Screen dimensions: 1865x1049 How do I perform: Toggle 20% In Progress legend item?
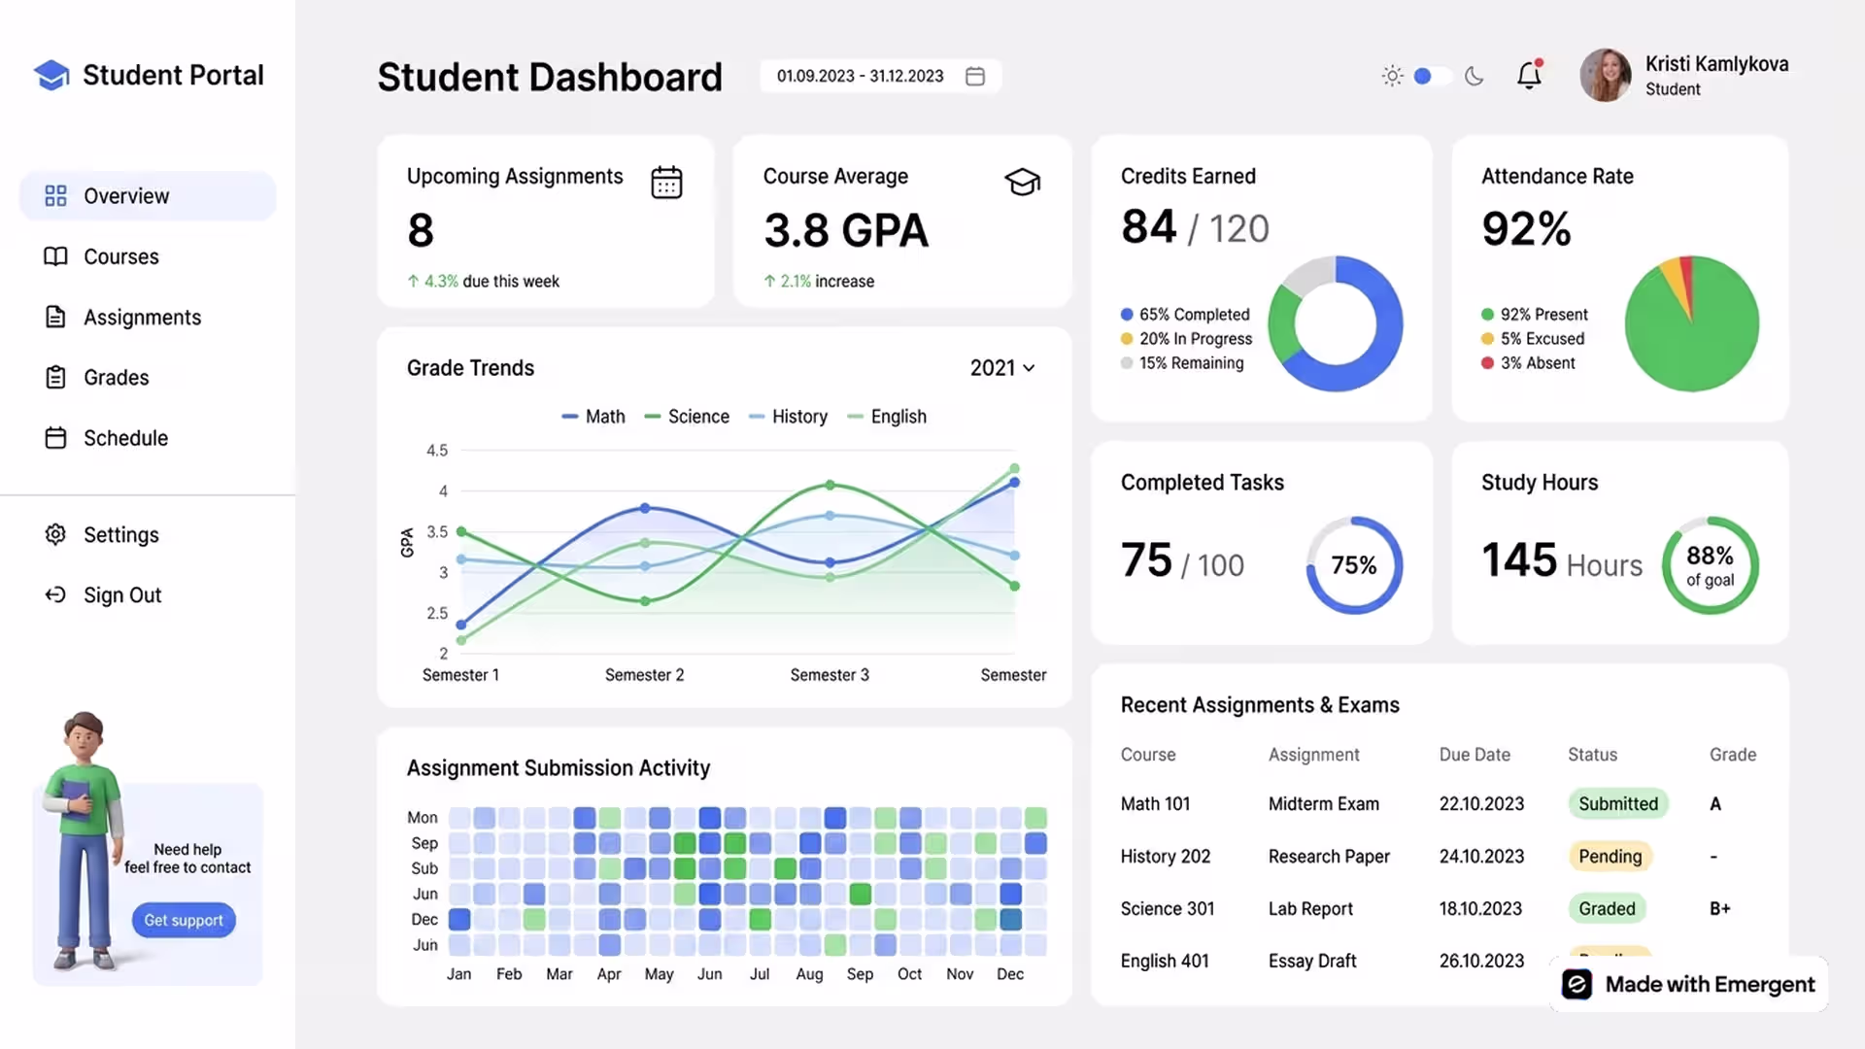[1186, 339]
